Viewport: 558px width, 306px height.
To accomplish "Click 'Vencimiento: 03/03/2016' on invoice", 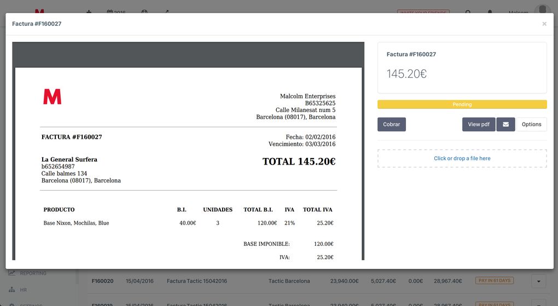I will 302,144.
